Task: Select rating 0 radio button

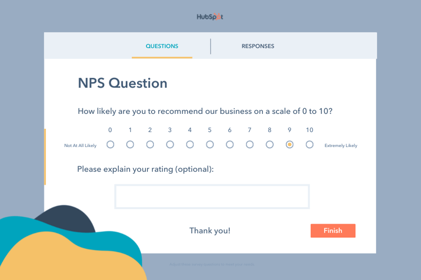Action: click(110, 145)
